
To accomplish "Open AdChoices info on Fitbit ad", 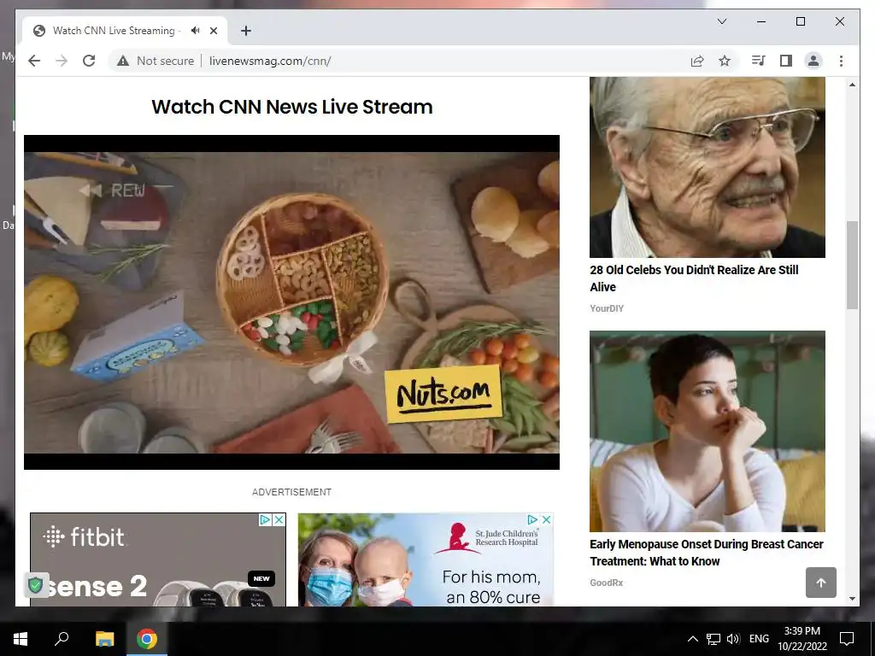I will point(266,520).
